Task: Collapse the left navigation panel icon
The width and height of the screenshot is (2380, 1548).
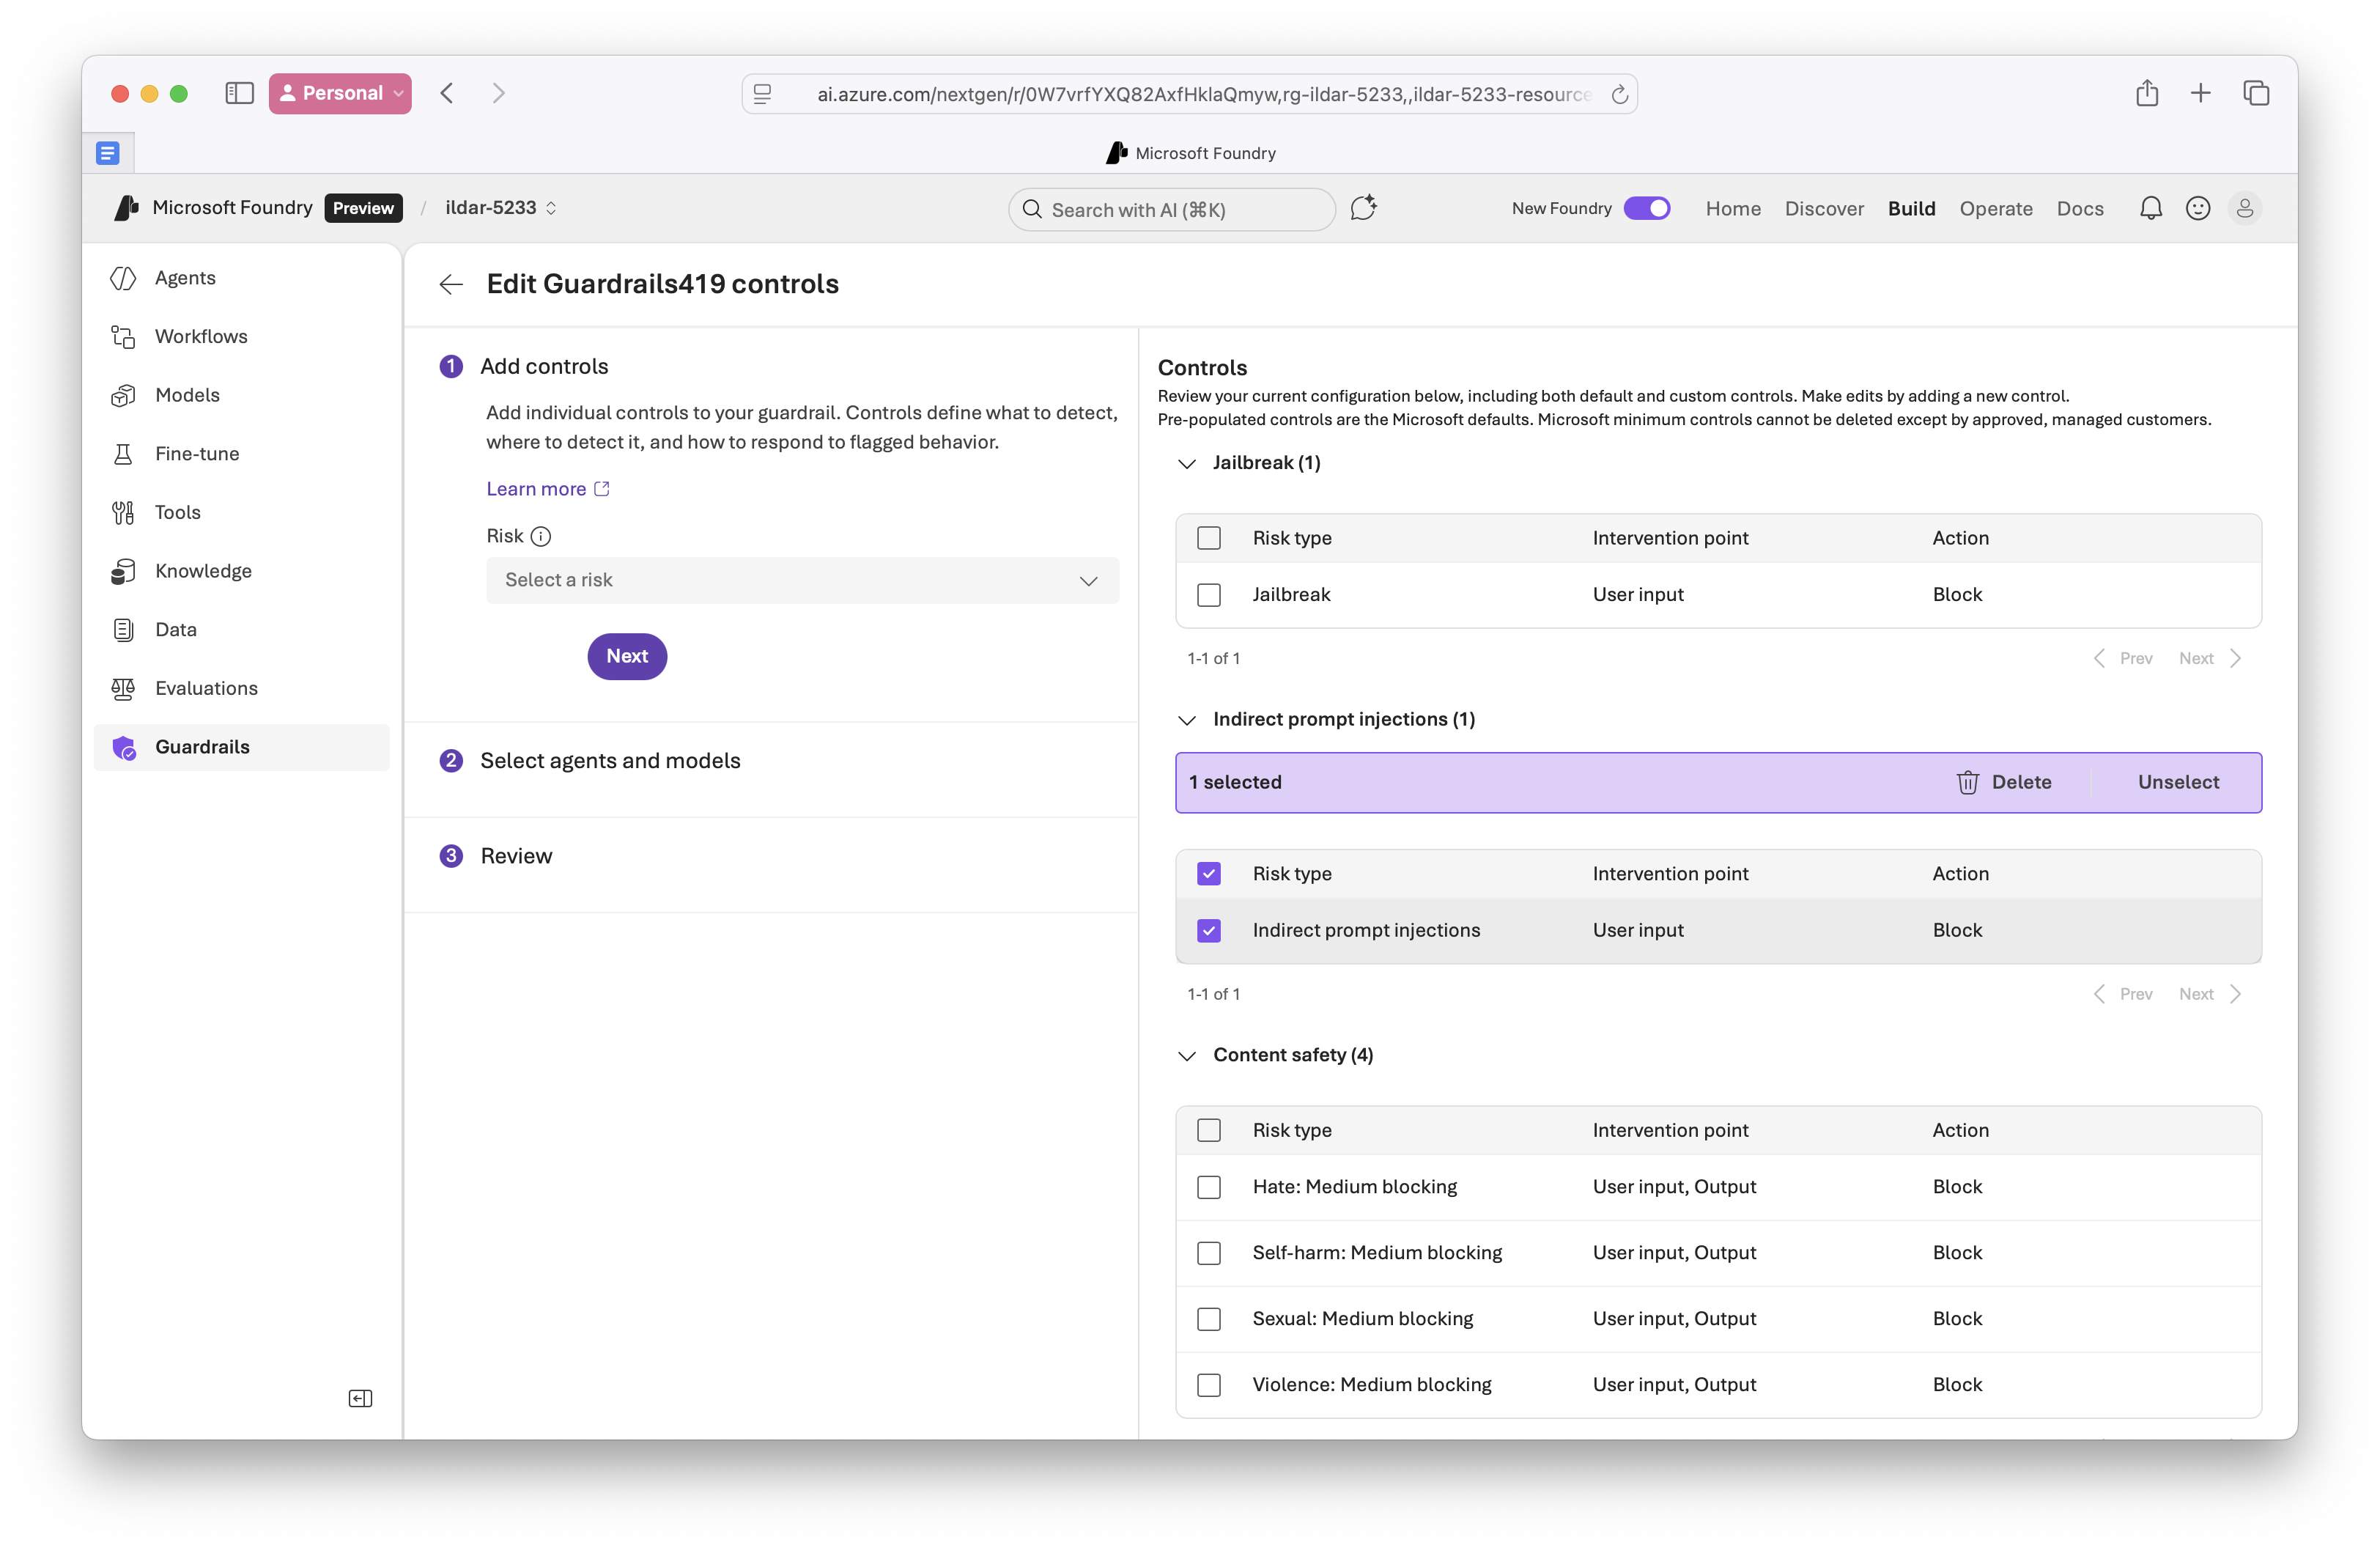Action: [360, 1398]
